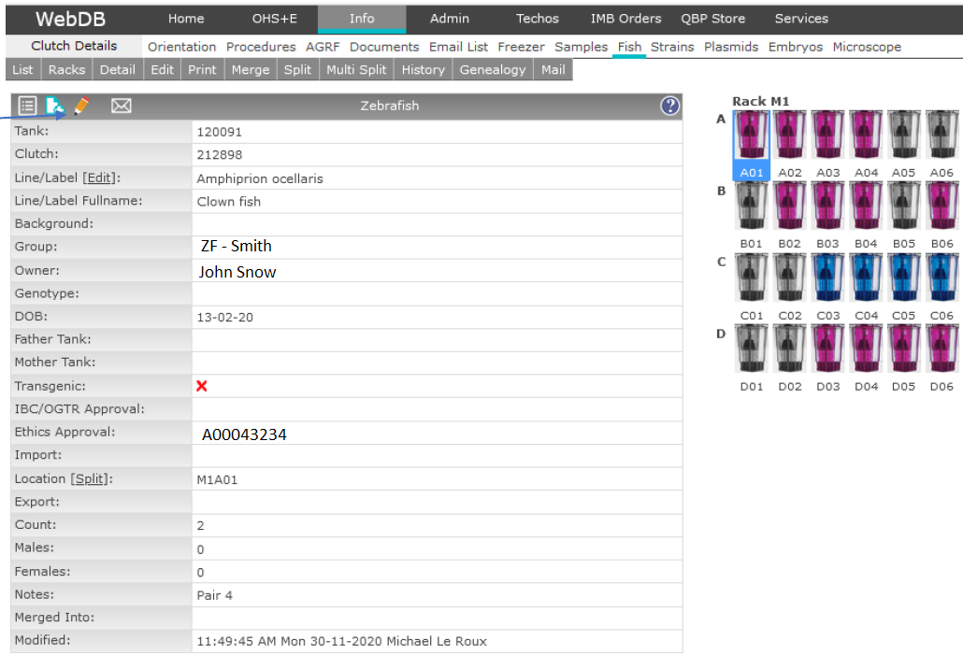The image size is (963, 655).
Task: Click the list view icon in Zebrafish header
Action: coord(27,107)
